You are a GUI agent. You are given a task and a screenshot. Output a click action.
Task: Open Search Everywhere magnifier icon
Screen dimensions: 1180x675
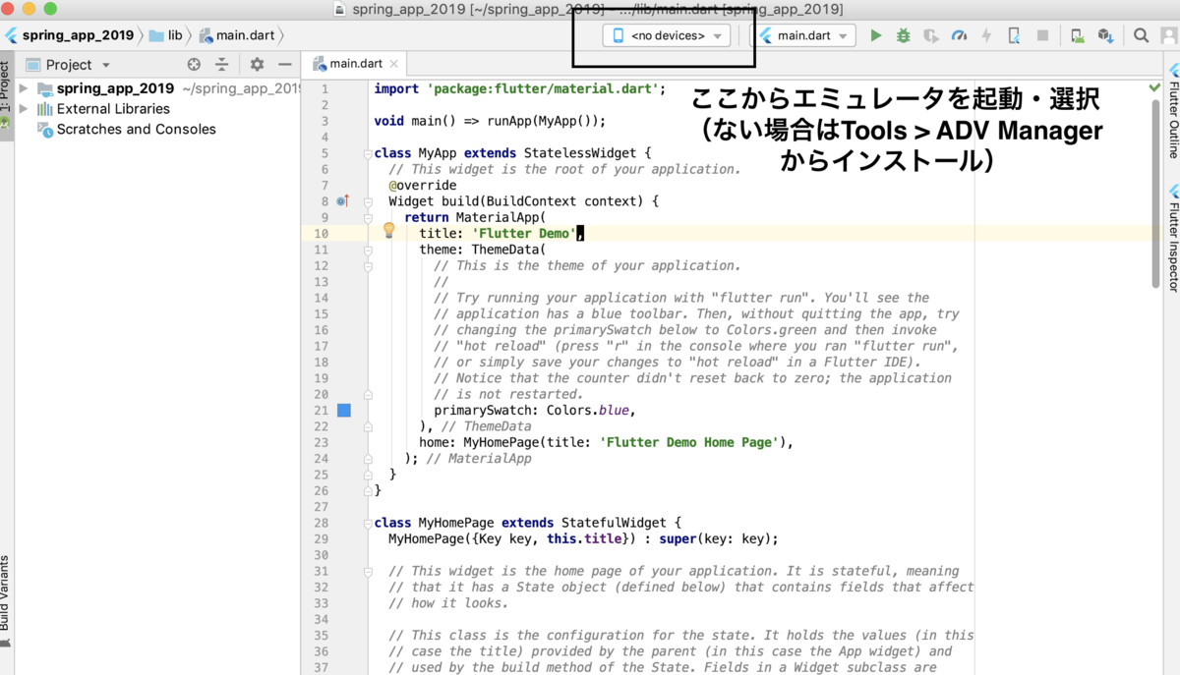click(1141, 35)
